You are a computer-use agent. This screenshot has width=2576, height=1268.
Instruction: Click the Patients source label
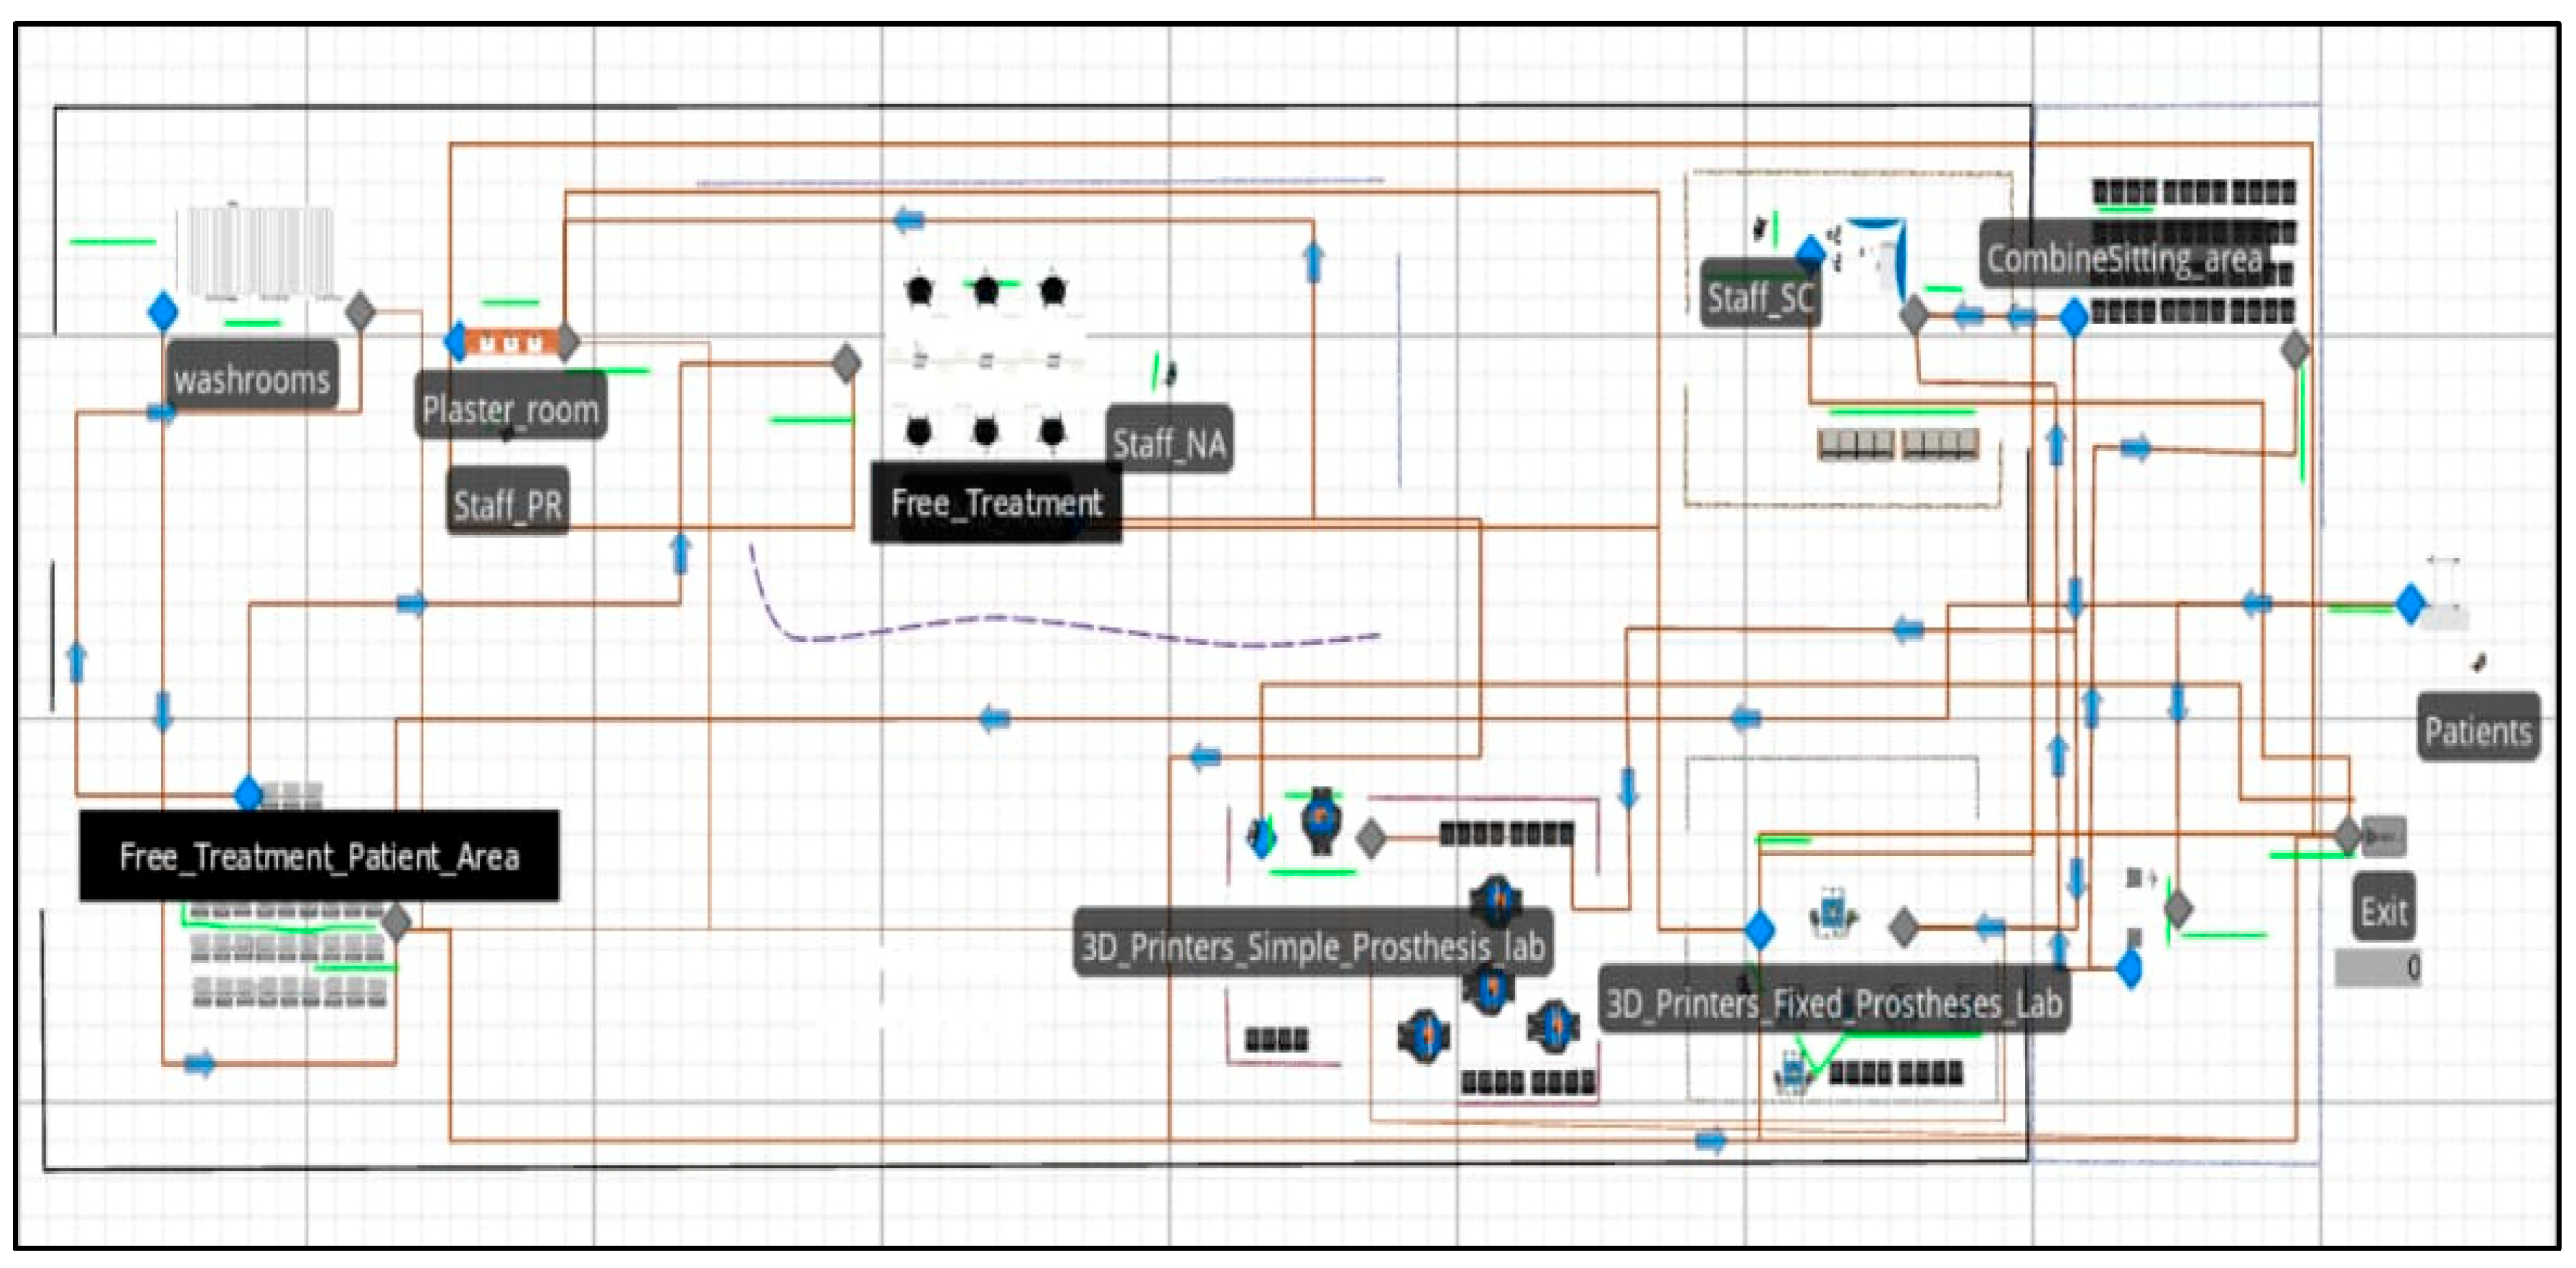[2477, 729]
